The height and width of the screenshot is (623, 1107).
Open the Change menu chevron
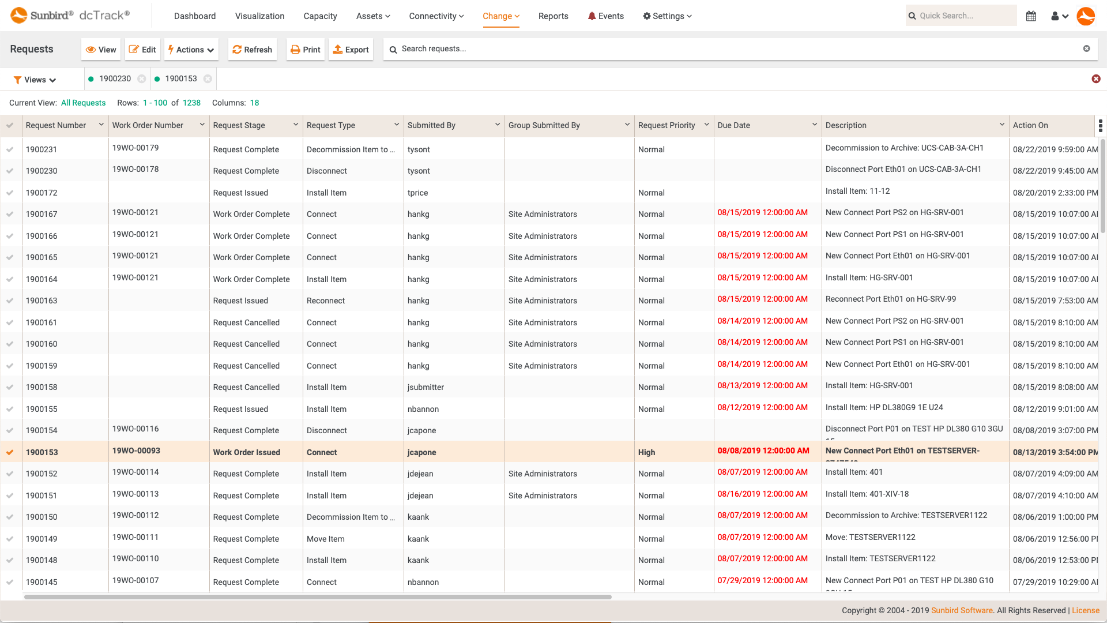(x=516, y=16)
